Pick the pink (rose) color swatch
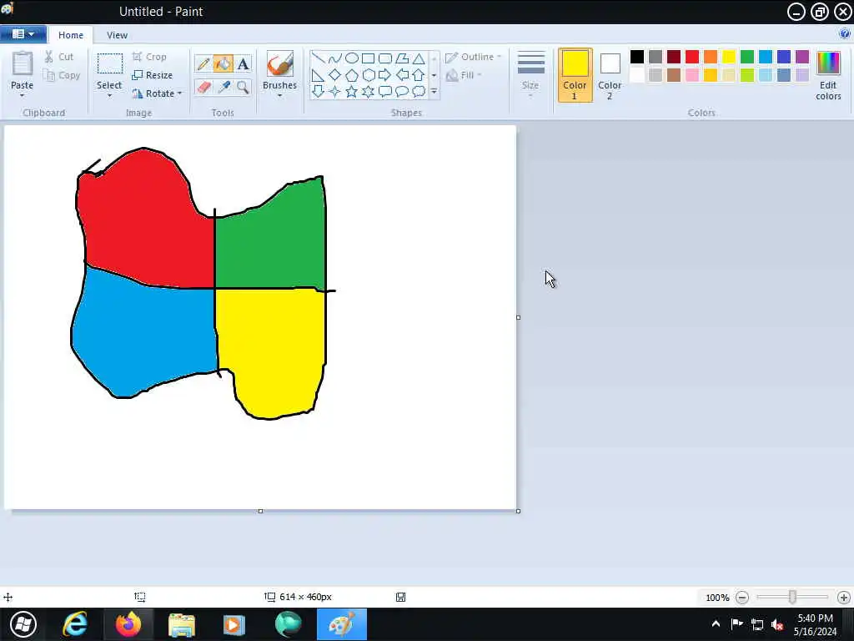Viewport: 854px width, 641px height. 691,74
